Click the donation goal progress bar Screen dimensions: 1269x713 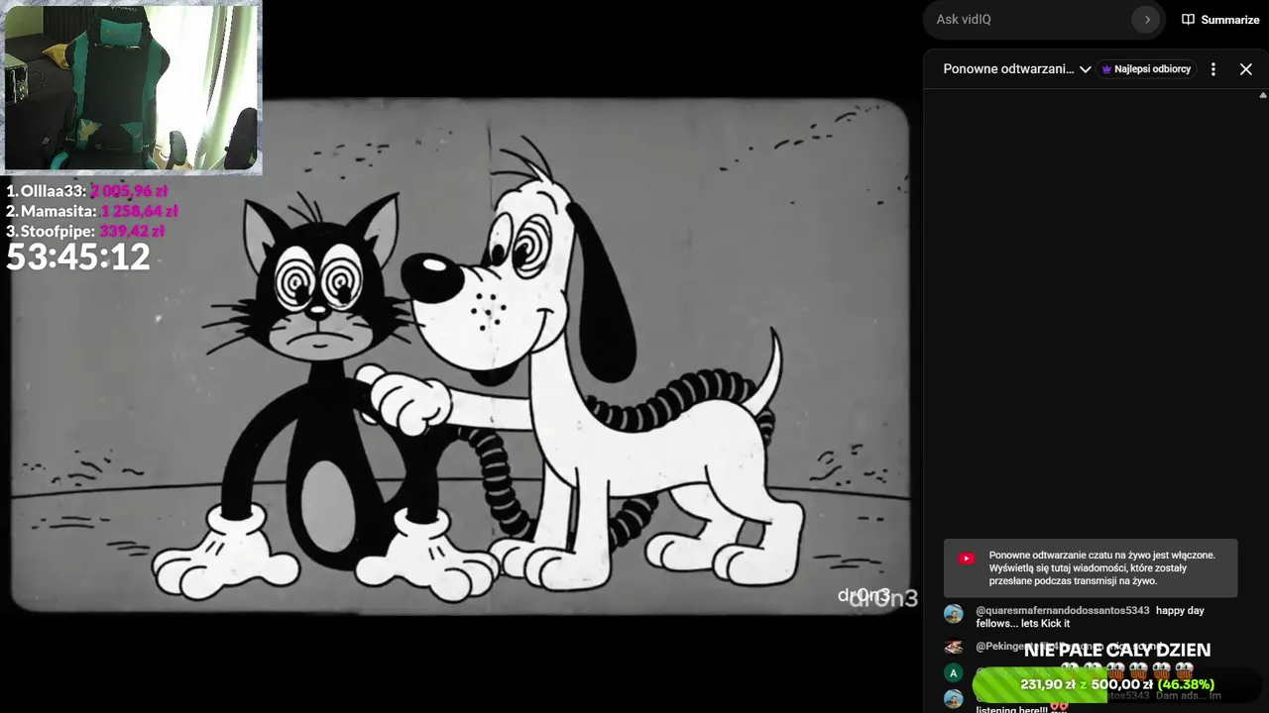pyautogui.click(x=1117, y=684)
